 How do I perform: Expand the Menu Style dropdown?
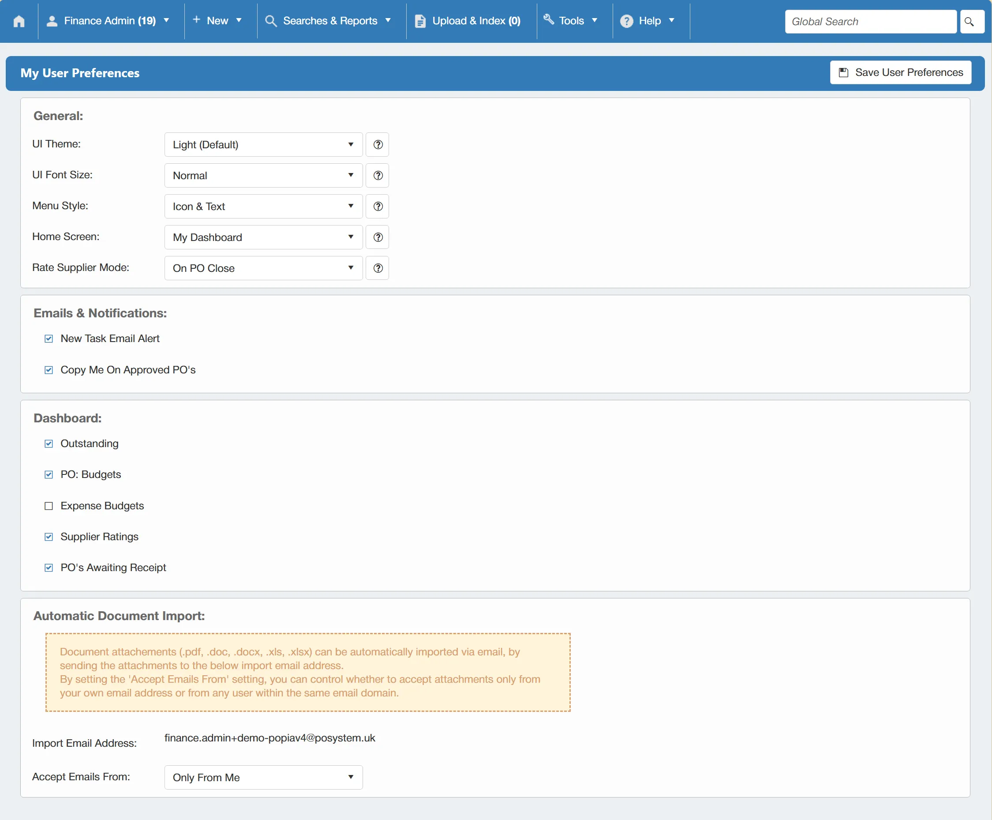(x=263, y=207)
